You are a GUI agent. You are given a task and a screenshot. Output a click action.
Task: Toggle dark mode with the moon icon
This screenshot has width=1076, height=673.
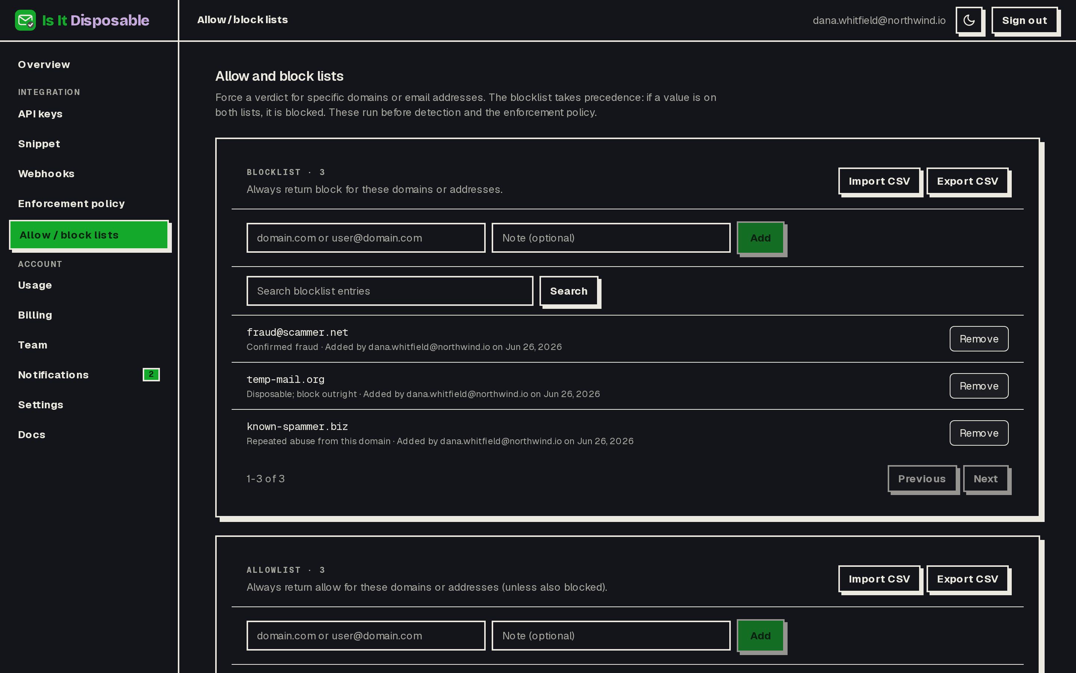[969, 21]
